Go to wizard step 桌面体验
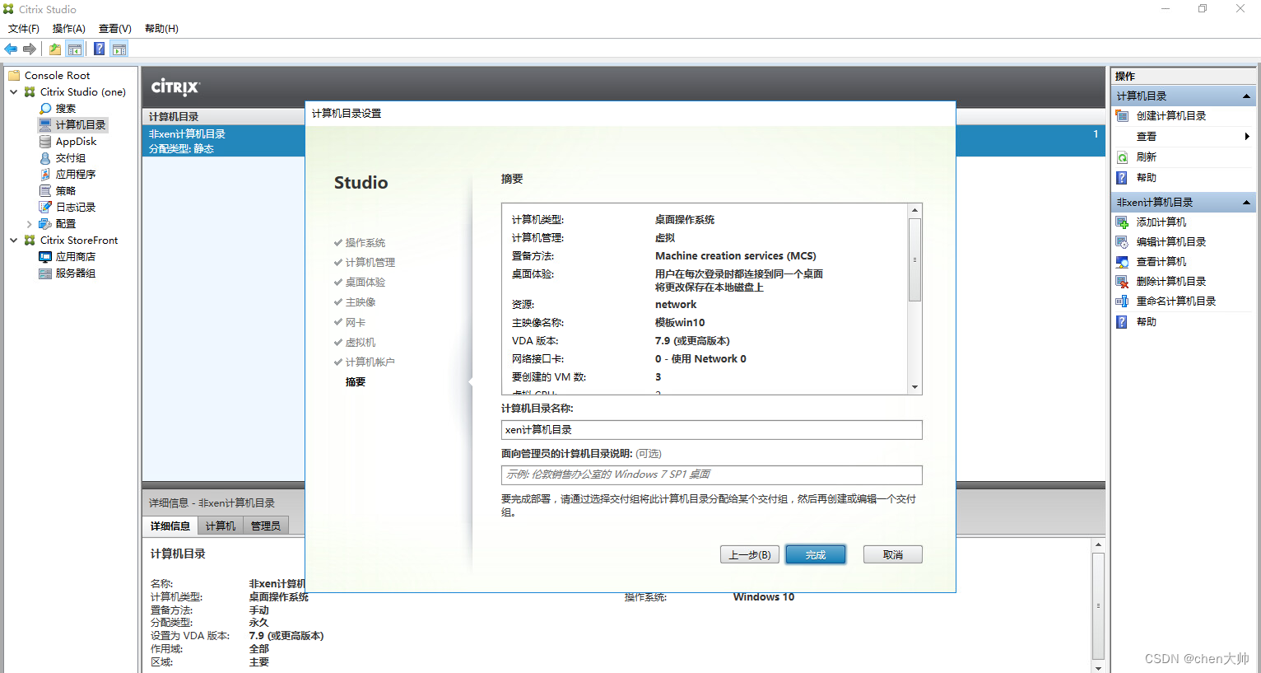Screen dimensions: 1261x673 [x=365, y=283]
